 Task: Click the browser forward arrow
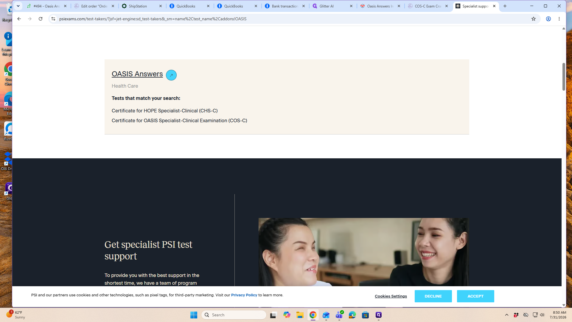pyautogui.click(x=30, y=19)
